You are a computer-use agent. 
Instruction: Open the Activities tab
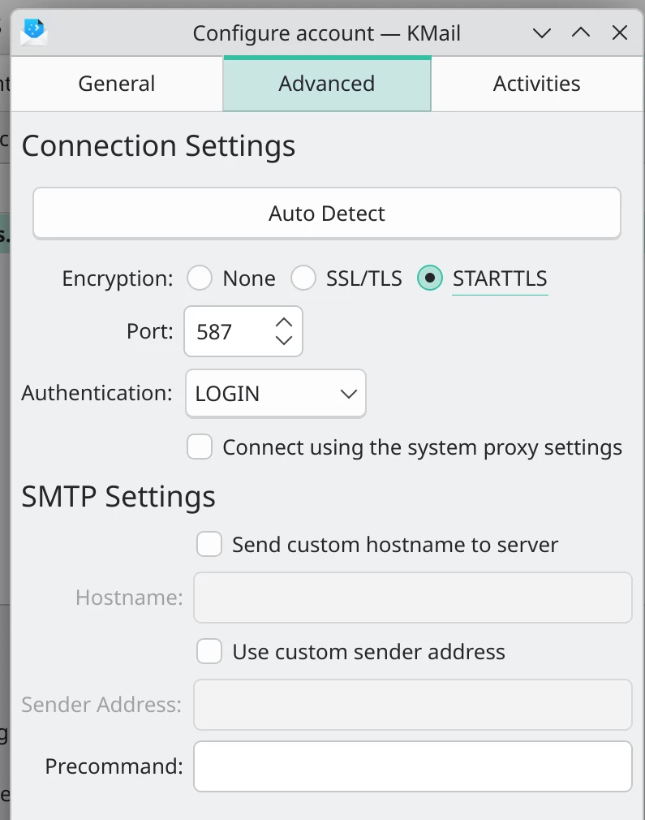point(536,84)
